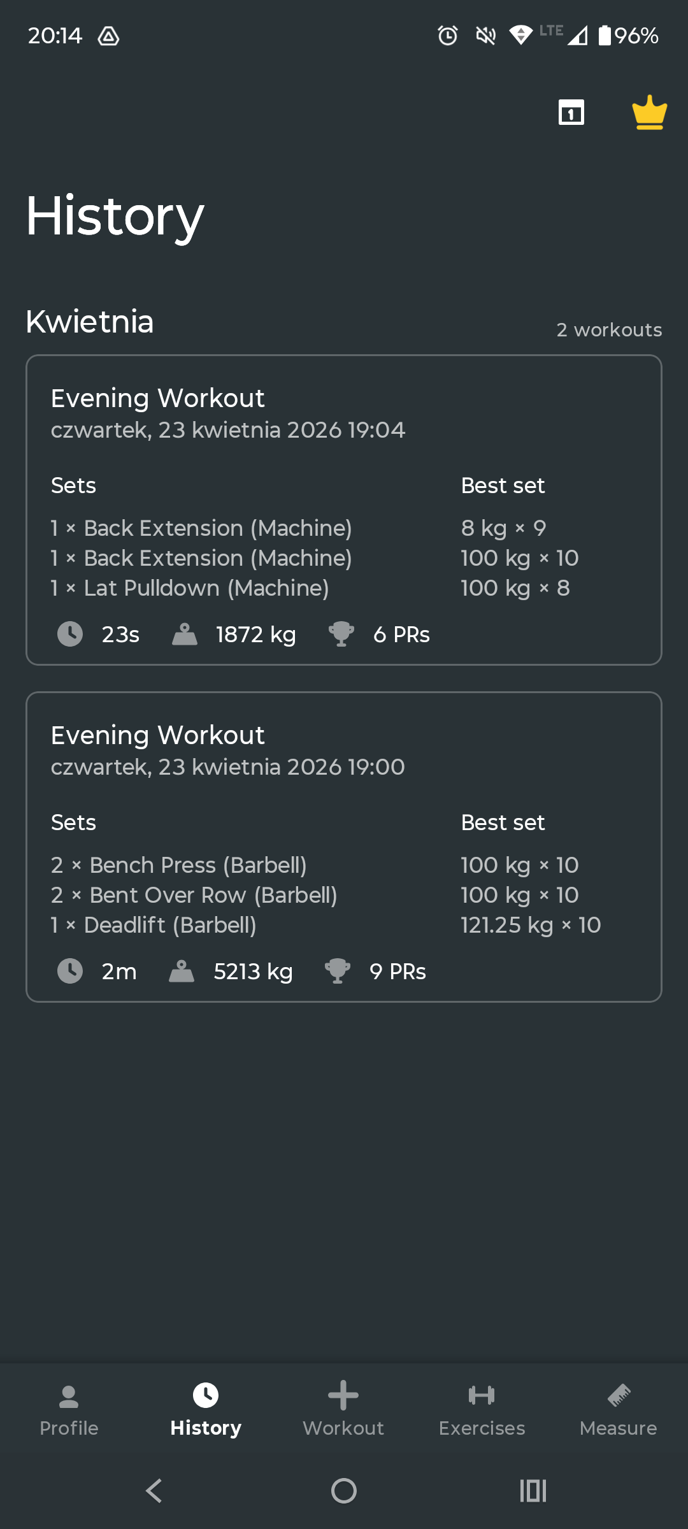
Task: Open the 19:00 Evening Workout card
Action: (x=344, y=751)
